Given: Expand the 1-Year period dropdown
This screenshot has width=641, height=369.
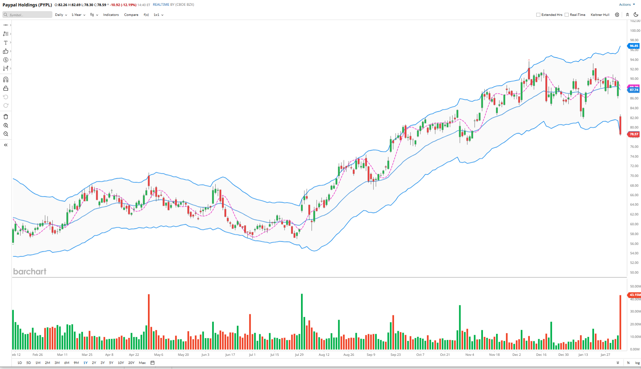Looking at the screenshot, I should click(78, 15).
